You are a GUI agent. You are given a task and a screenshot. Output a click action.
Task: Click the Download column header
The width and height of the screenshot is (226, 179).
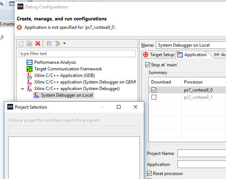point(165,82)
